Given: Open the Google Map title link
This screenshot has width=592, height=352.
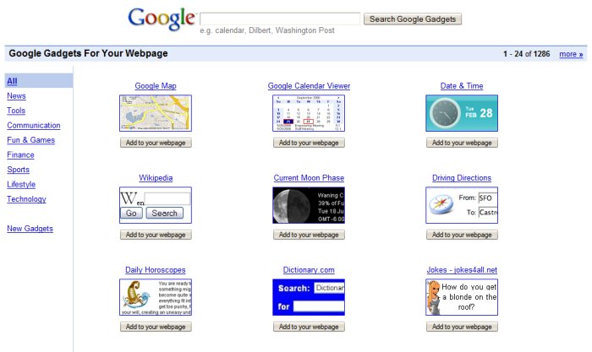Looking at the screenshot, I should point(156,85).
